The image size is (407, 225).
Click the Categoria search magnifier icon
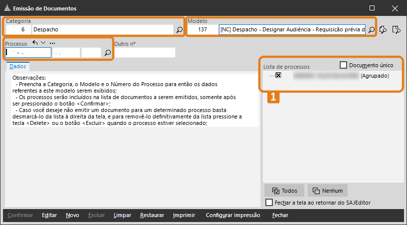tap(180, 30)
